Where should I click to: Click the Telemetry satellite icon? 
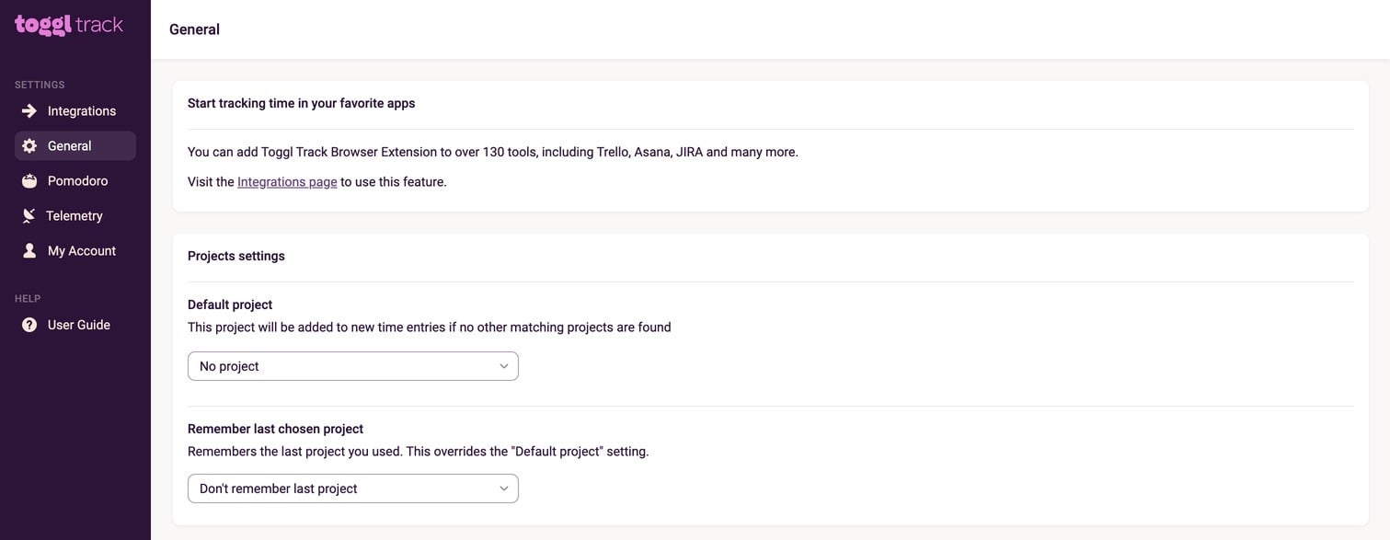pos(29,216)
